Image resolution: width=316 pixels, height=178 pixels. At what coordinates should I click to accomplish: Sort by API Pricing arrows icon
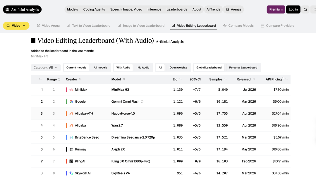[x=286, y=79]
